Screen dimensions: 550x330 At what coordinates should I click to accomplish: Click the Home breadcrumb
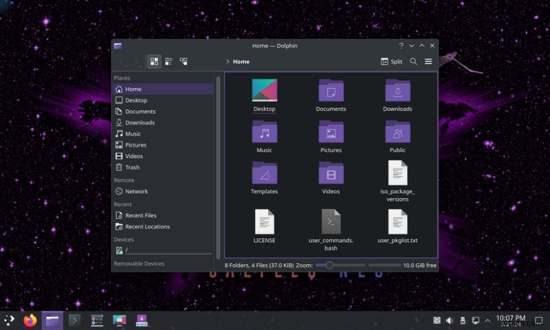[x=241, y=61]
